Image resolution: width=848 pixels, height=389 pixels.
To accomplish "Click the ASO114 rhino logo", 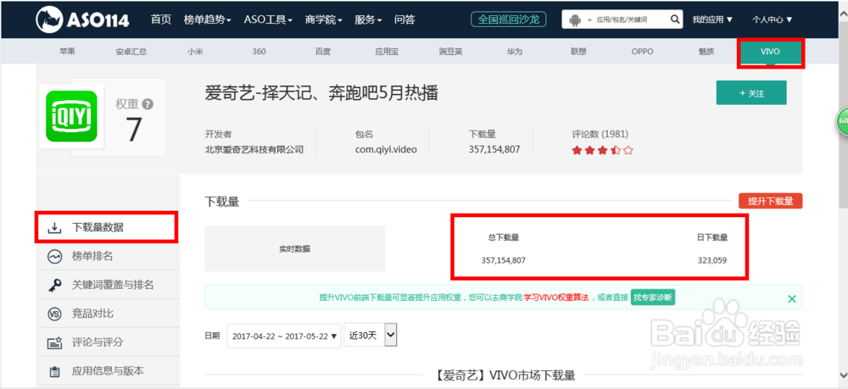I will pyautogui.click(x=83, y=20).
